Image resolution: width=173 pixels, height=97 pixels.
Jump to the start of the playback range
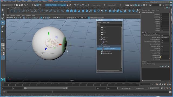coord(152,84)
